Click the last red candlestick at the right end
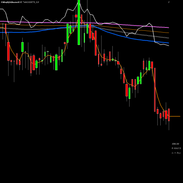 169,115
